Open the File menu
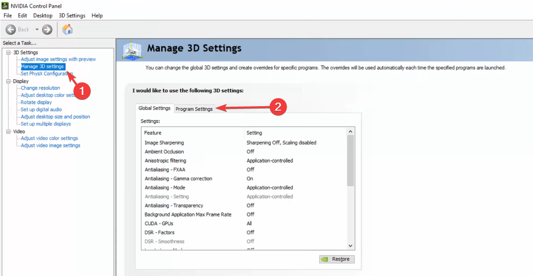 (x=8, y=16)
